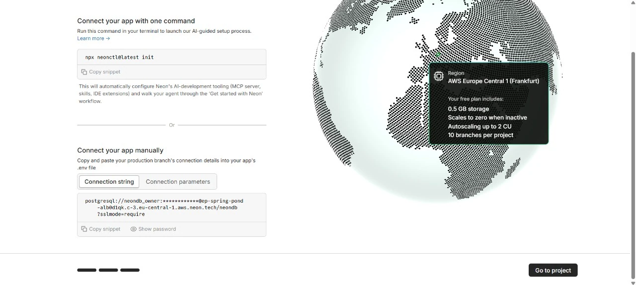Click Scales to zero when inactive text
The height and width of the screenshot is (285, 636).
pos(487,118)
